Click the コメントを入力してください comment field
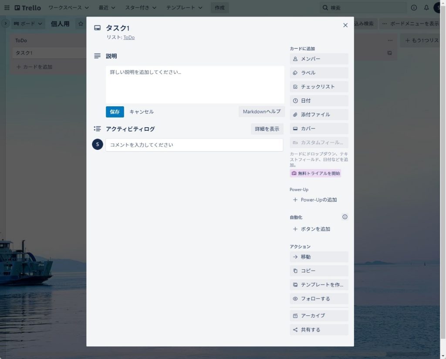Viewport: 446px width, 359px height. point(194,145)
